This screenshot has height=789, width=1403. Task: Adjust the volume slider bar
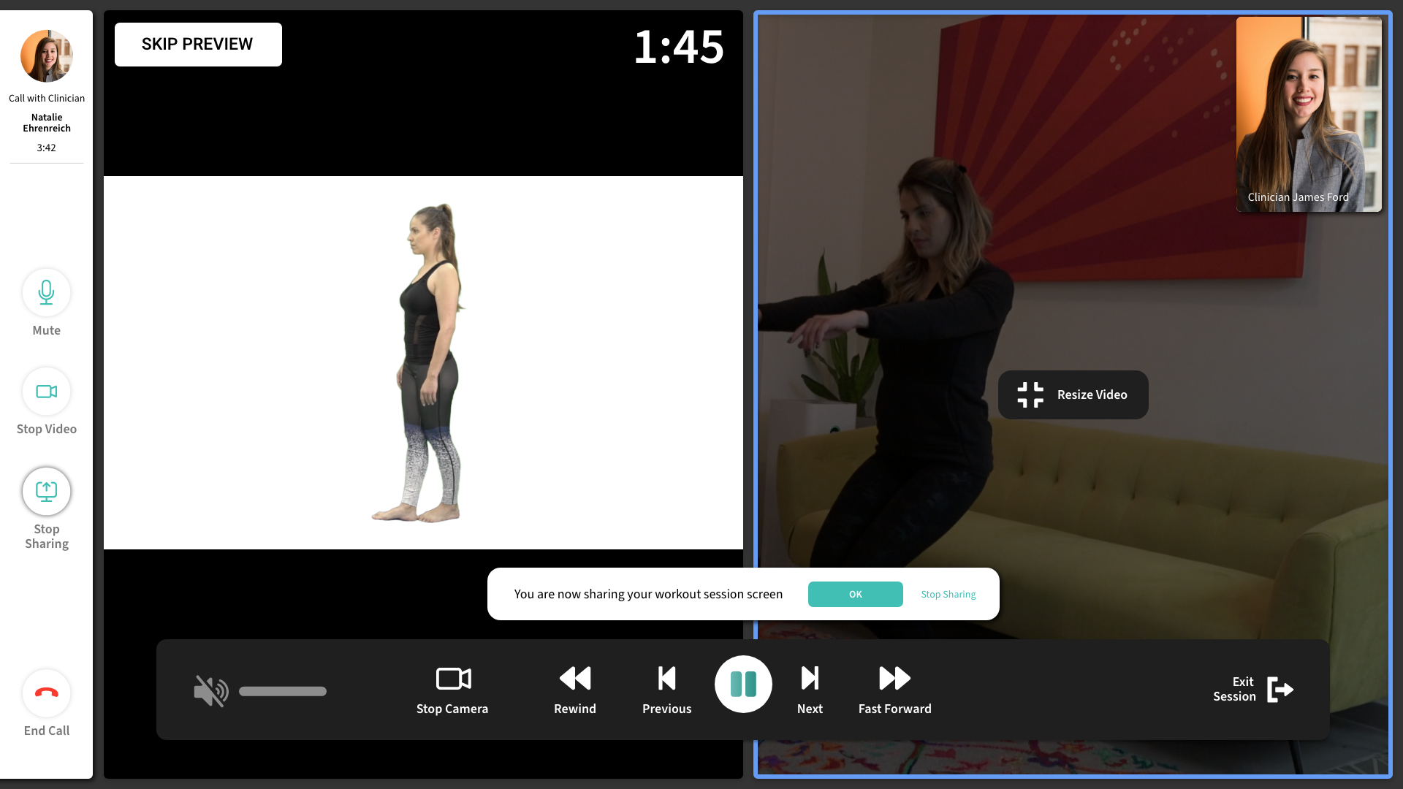(x=283, y=691)
